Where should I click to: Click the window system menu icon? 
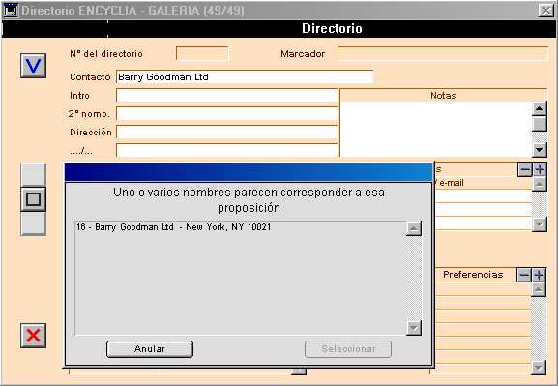point(11,11)
